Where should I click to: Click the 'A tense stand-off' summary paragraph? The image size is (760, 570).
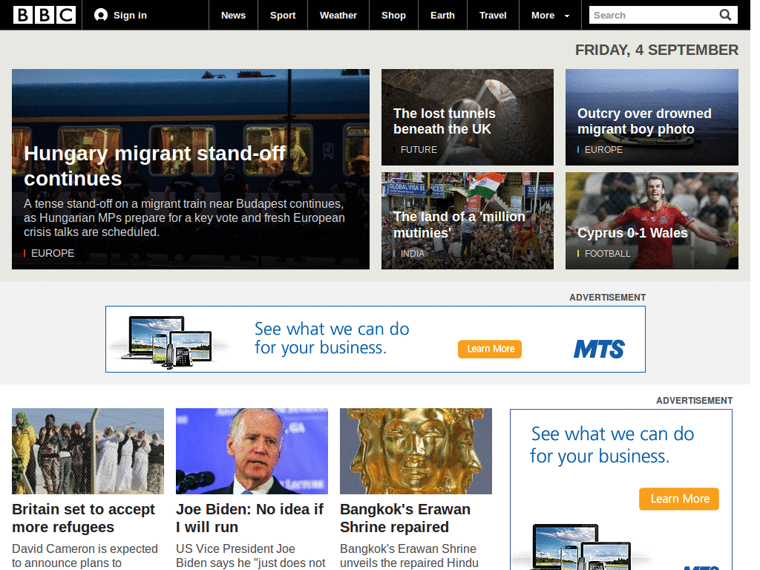(184, 217)
